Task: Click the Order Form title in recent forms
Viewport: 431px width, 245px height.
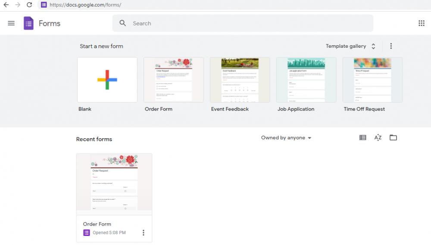Action: pos(97,224)
